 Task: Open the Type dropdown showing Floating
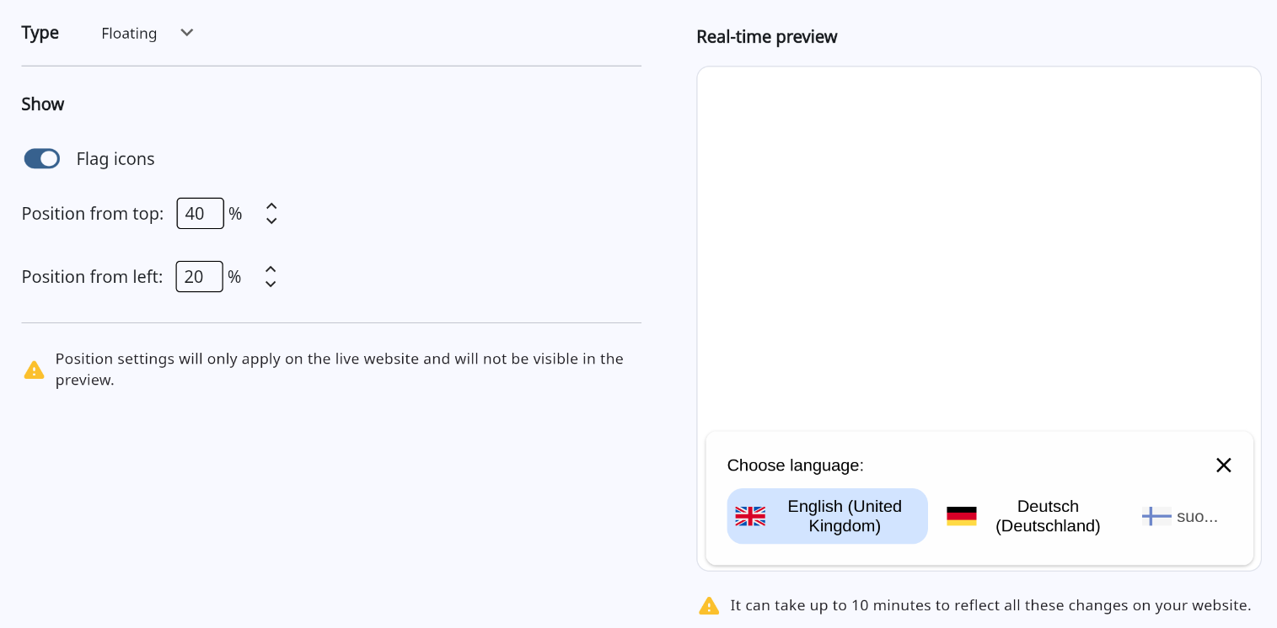130,34
